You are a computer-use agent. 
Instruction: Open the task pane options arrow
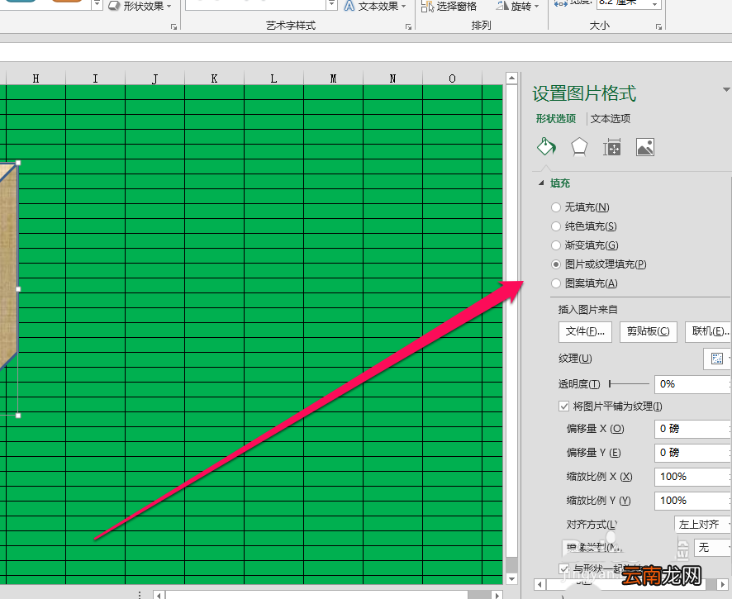tap(726, 89)
